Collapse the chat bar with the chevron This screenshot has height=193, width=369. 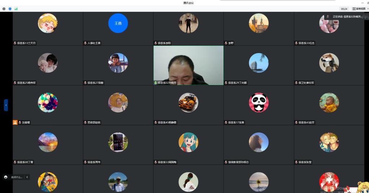click(27, 177)
